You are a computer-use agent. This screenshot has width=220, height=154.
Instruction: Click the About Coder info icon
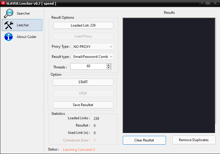9,37
